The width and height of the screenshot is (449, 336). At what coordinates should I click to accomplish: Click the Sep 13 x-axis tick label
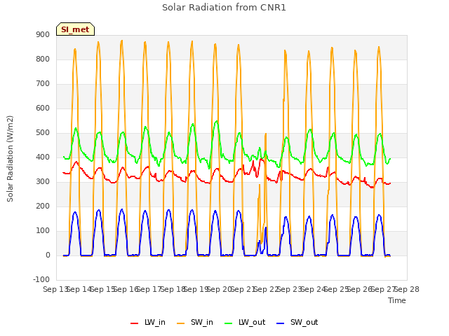coord(55,289)
